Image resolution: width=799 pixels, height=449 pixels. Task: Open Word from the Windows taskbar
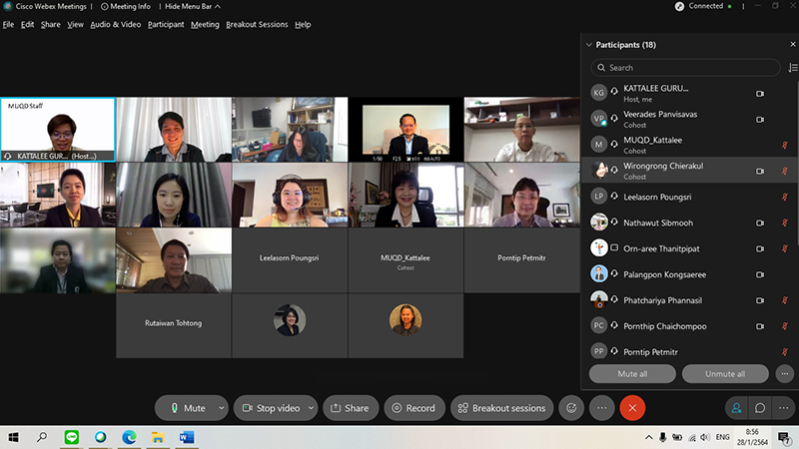click(187, 437)
